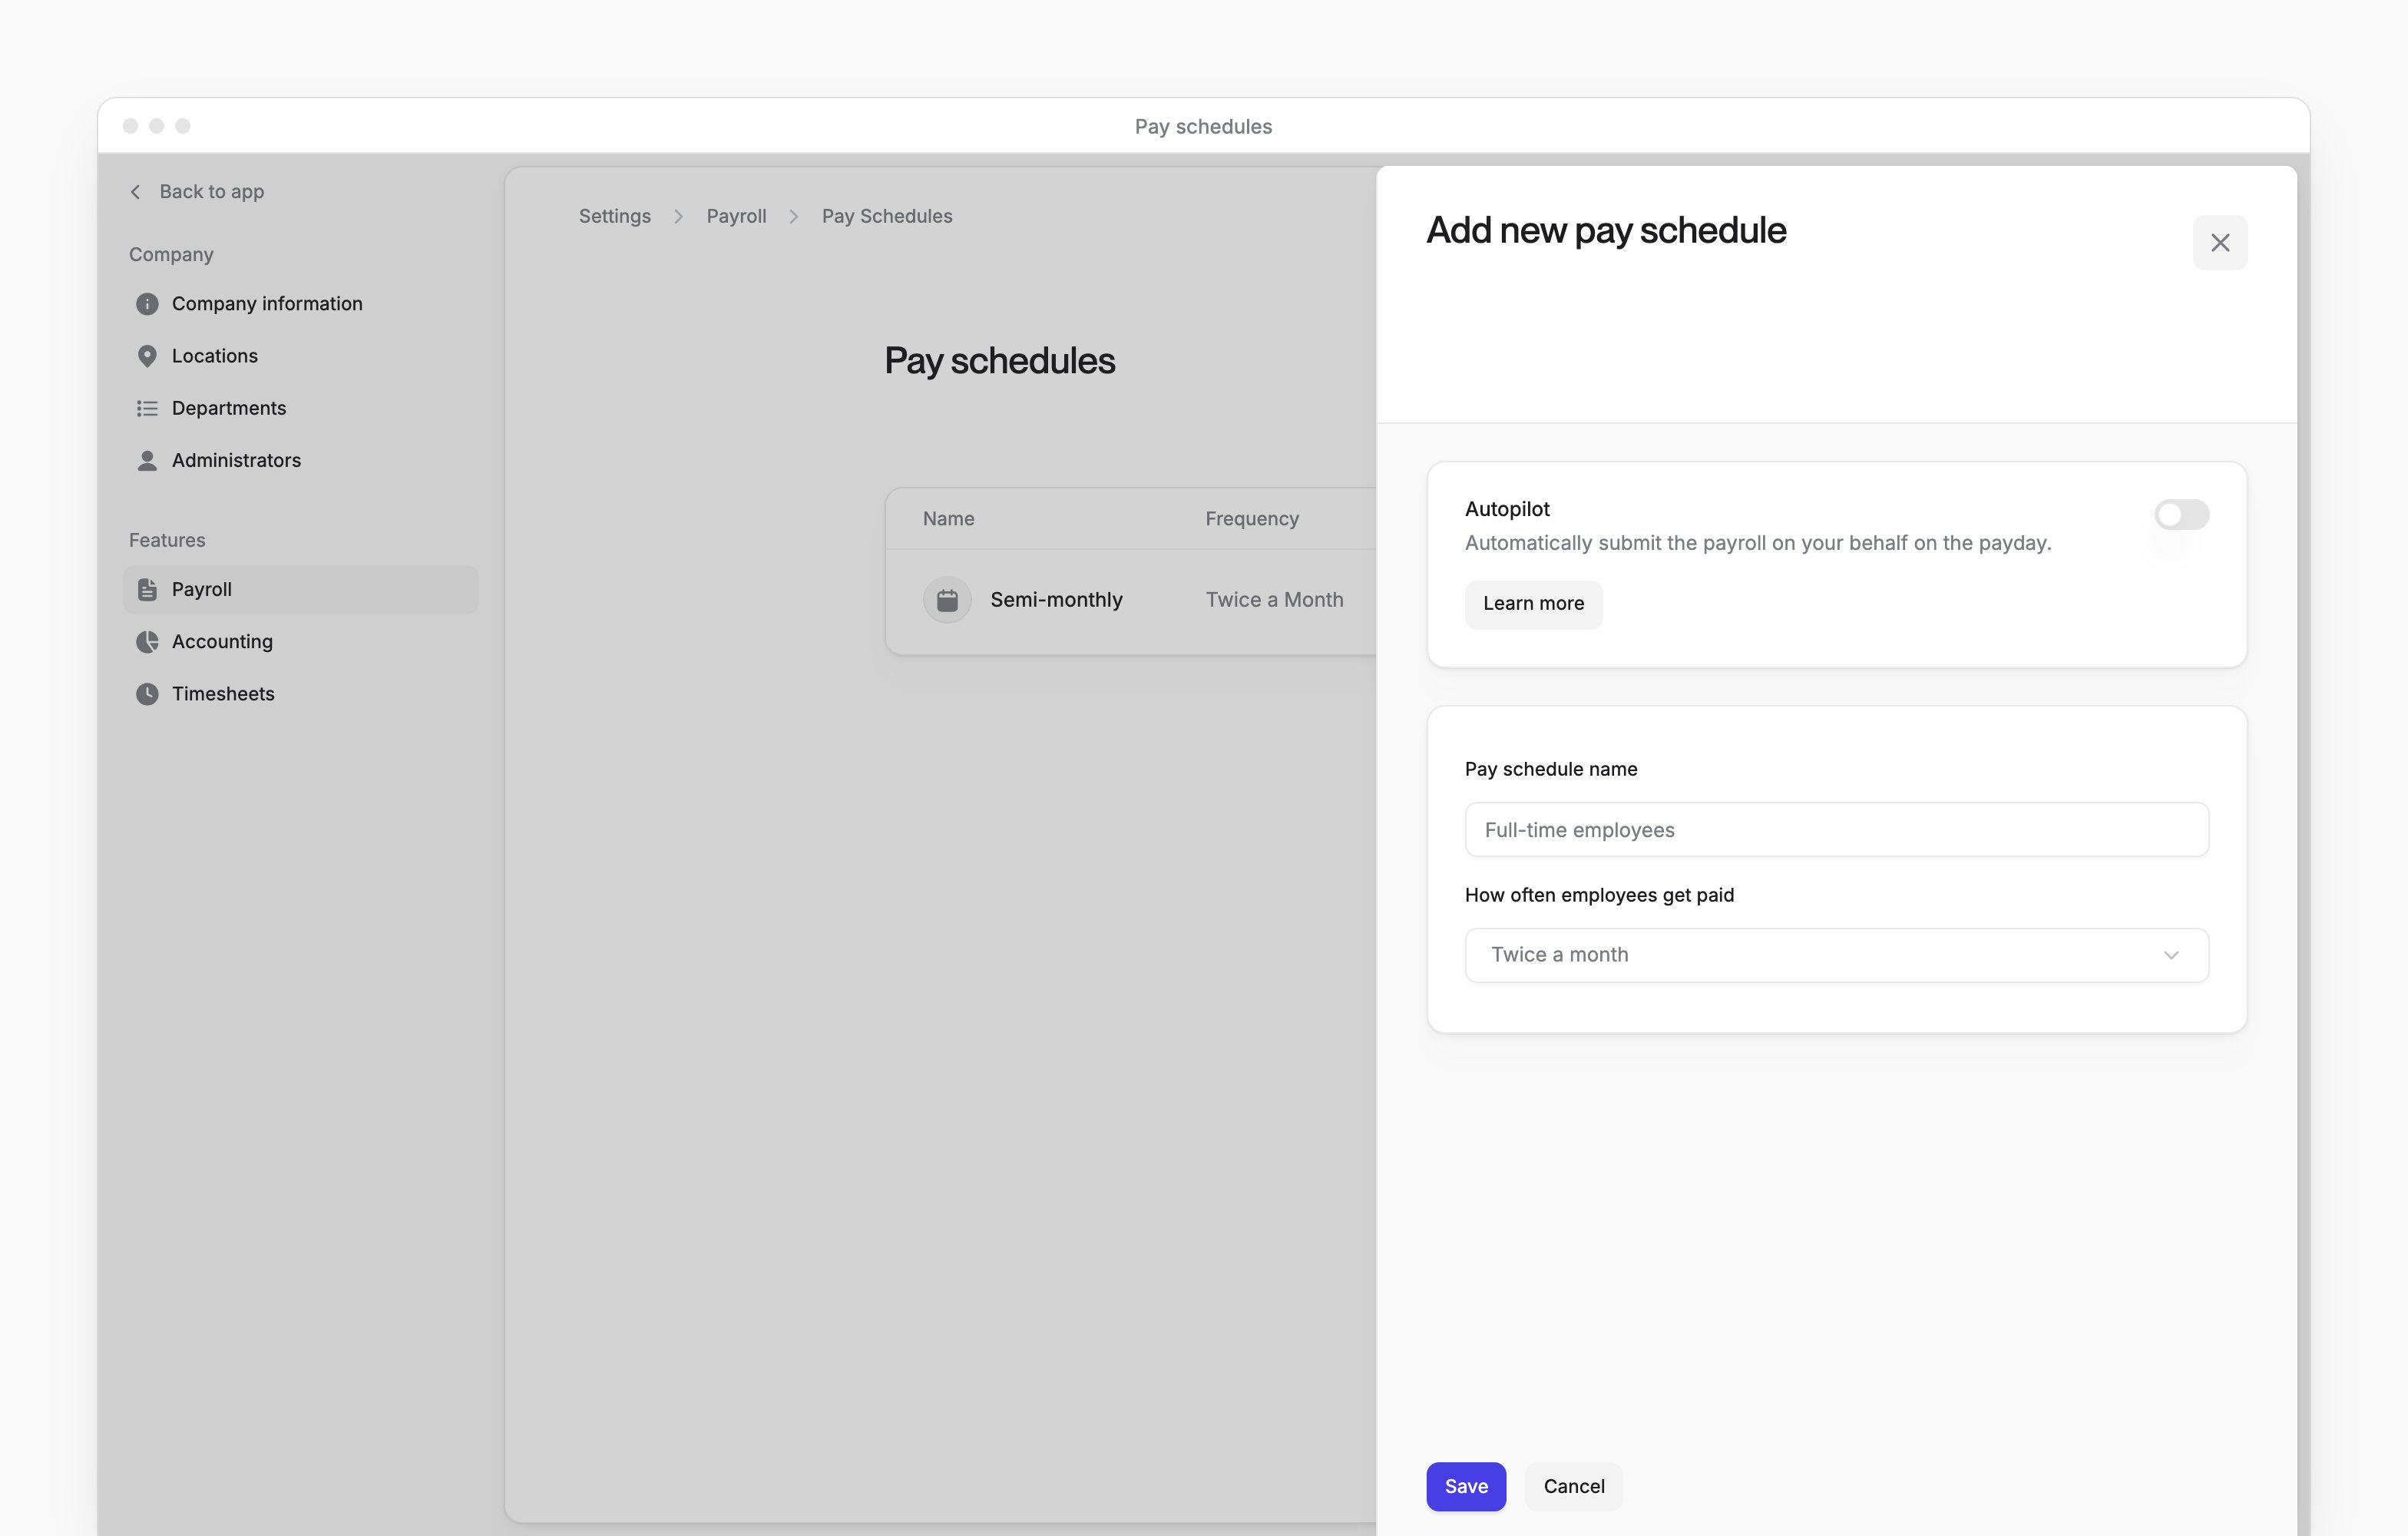This screenshot has height=1536, width=2408.
Task: Close the Add new pay schedule panel
Action: tap(2220, 243)
